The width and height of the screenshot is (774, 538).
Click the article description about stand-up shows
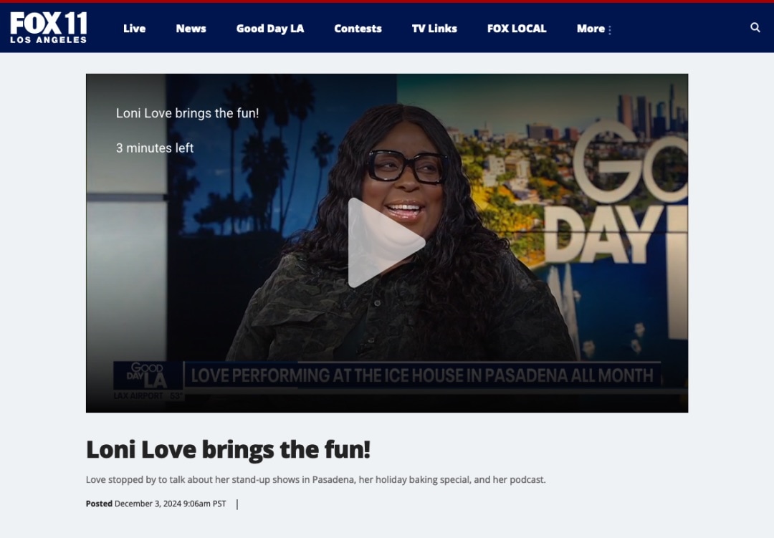pos(315,479)
